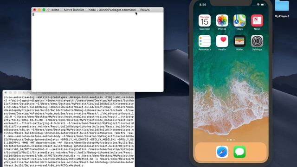Close the Metro Bundler terminal window
297x167 pixels.
[x=34, y=10]
